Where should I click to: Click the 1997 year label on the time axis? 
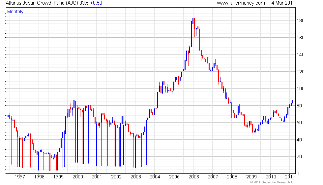pyautogui.click(x=20, y=177)
